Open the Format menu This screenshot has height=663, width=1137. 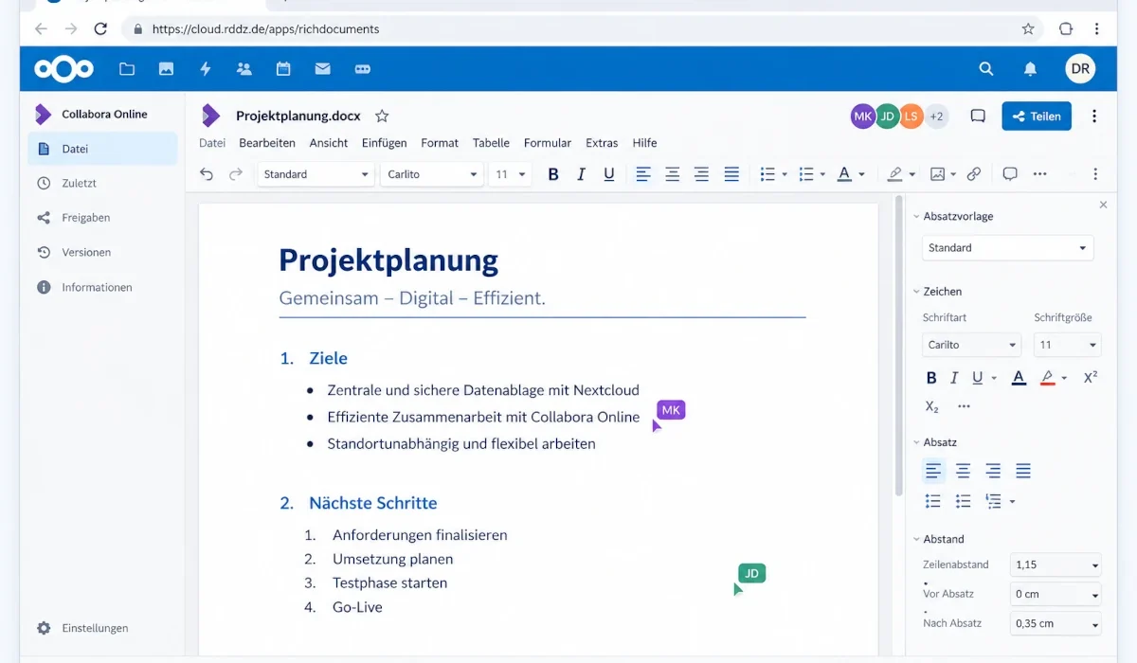point(440,143)
